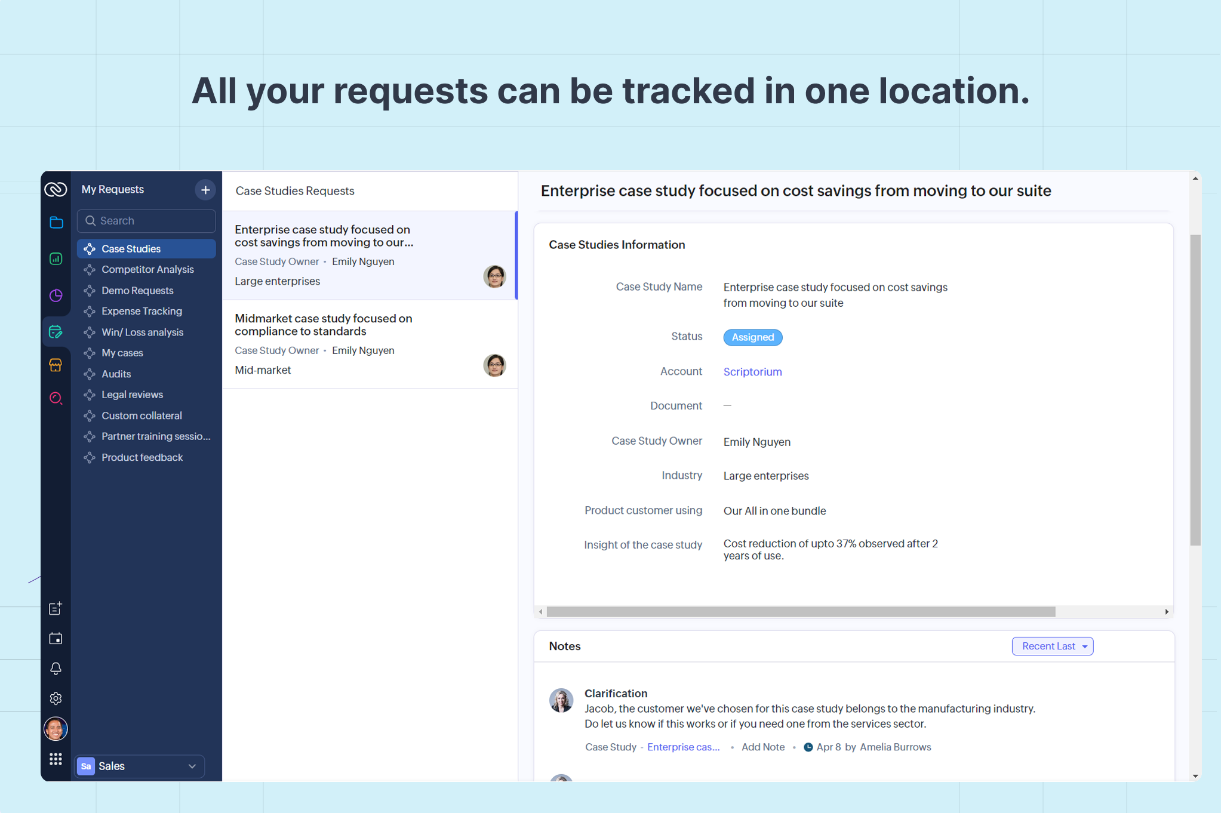
Task: Click the notifications bell icon
Action: tap(56, 668)
